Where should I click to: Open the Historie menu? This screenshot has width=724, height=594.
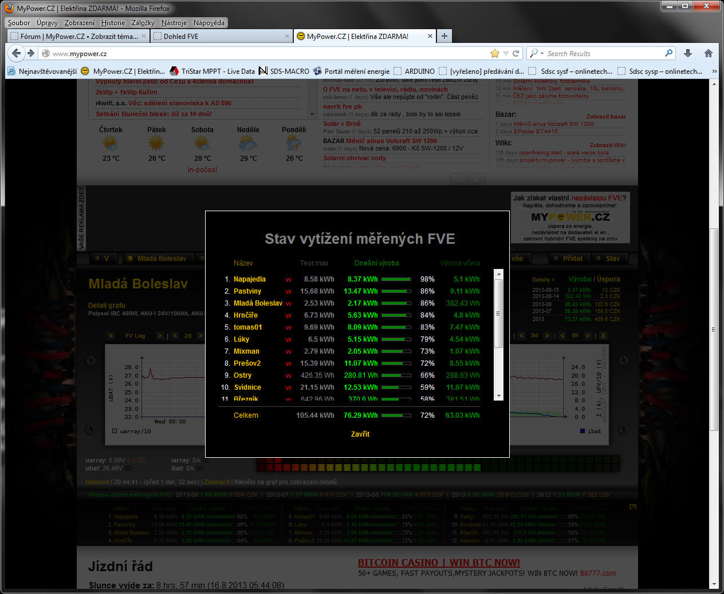113,23
